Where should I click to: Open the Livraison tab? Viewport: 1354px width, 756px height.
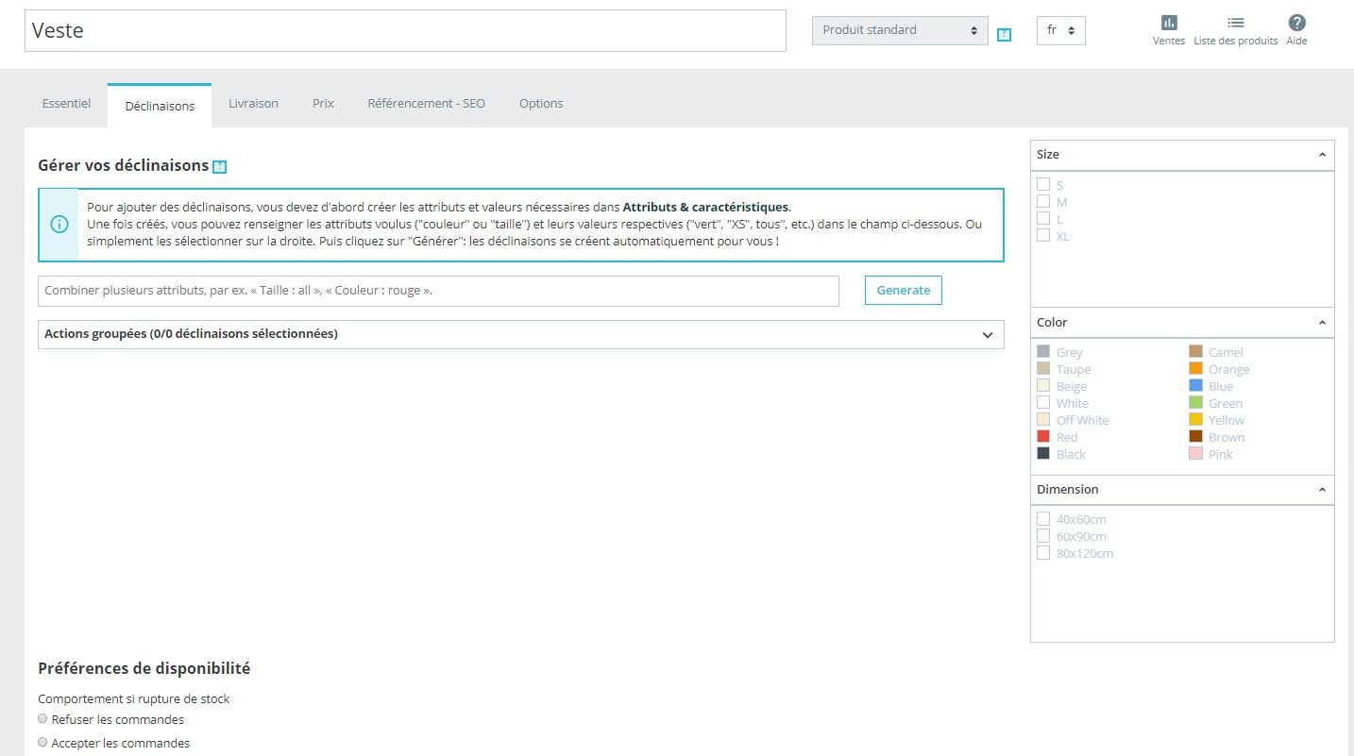click(253, 104)
